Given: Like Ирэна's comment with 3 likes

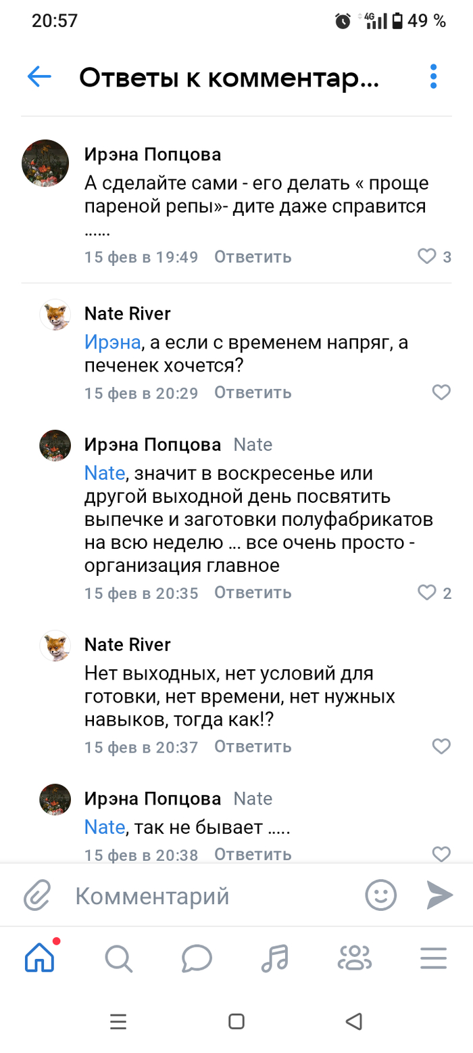Looking at the screenshot, I should click(x=427, y=256).
